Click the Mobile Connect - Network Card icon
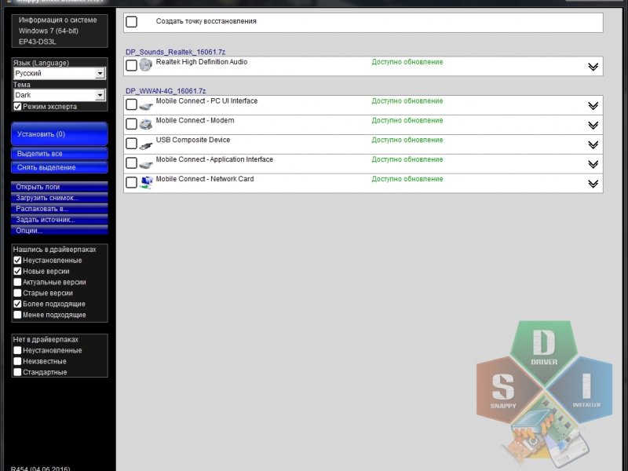Screen dimensions: 628x471 point(146,183)
